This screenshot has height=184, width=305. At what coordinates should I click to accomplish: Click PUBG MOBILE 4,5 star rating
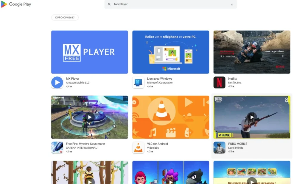tap(231, 152)
